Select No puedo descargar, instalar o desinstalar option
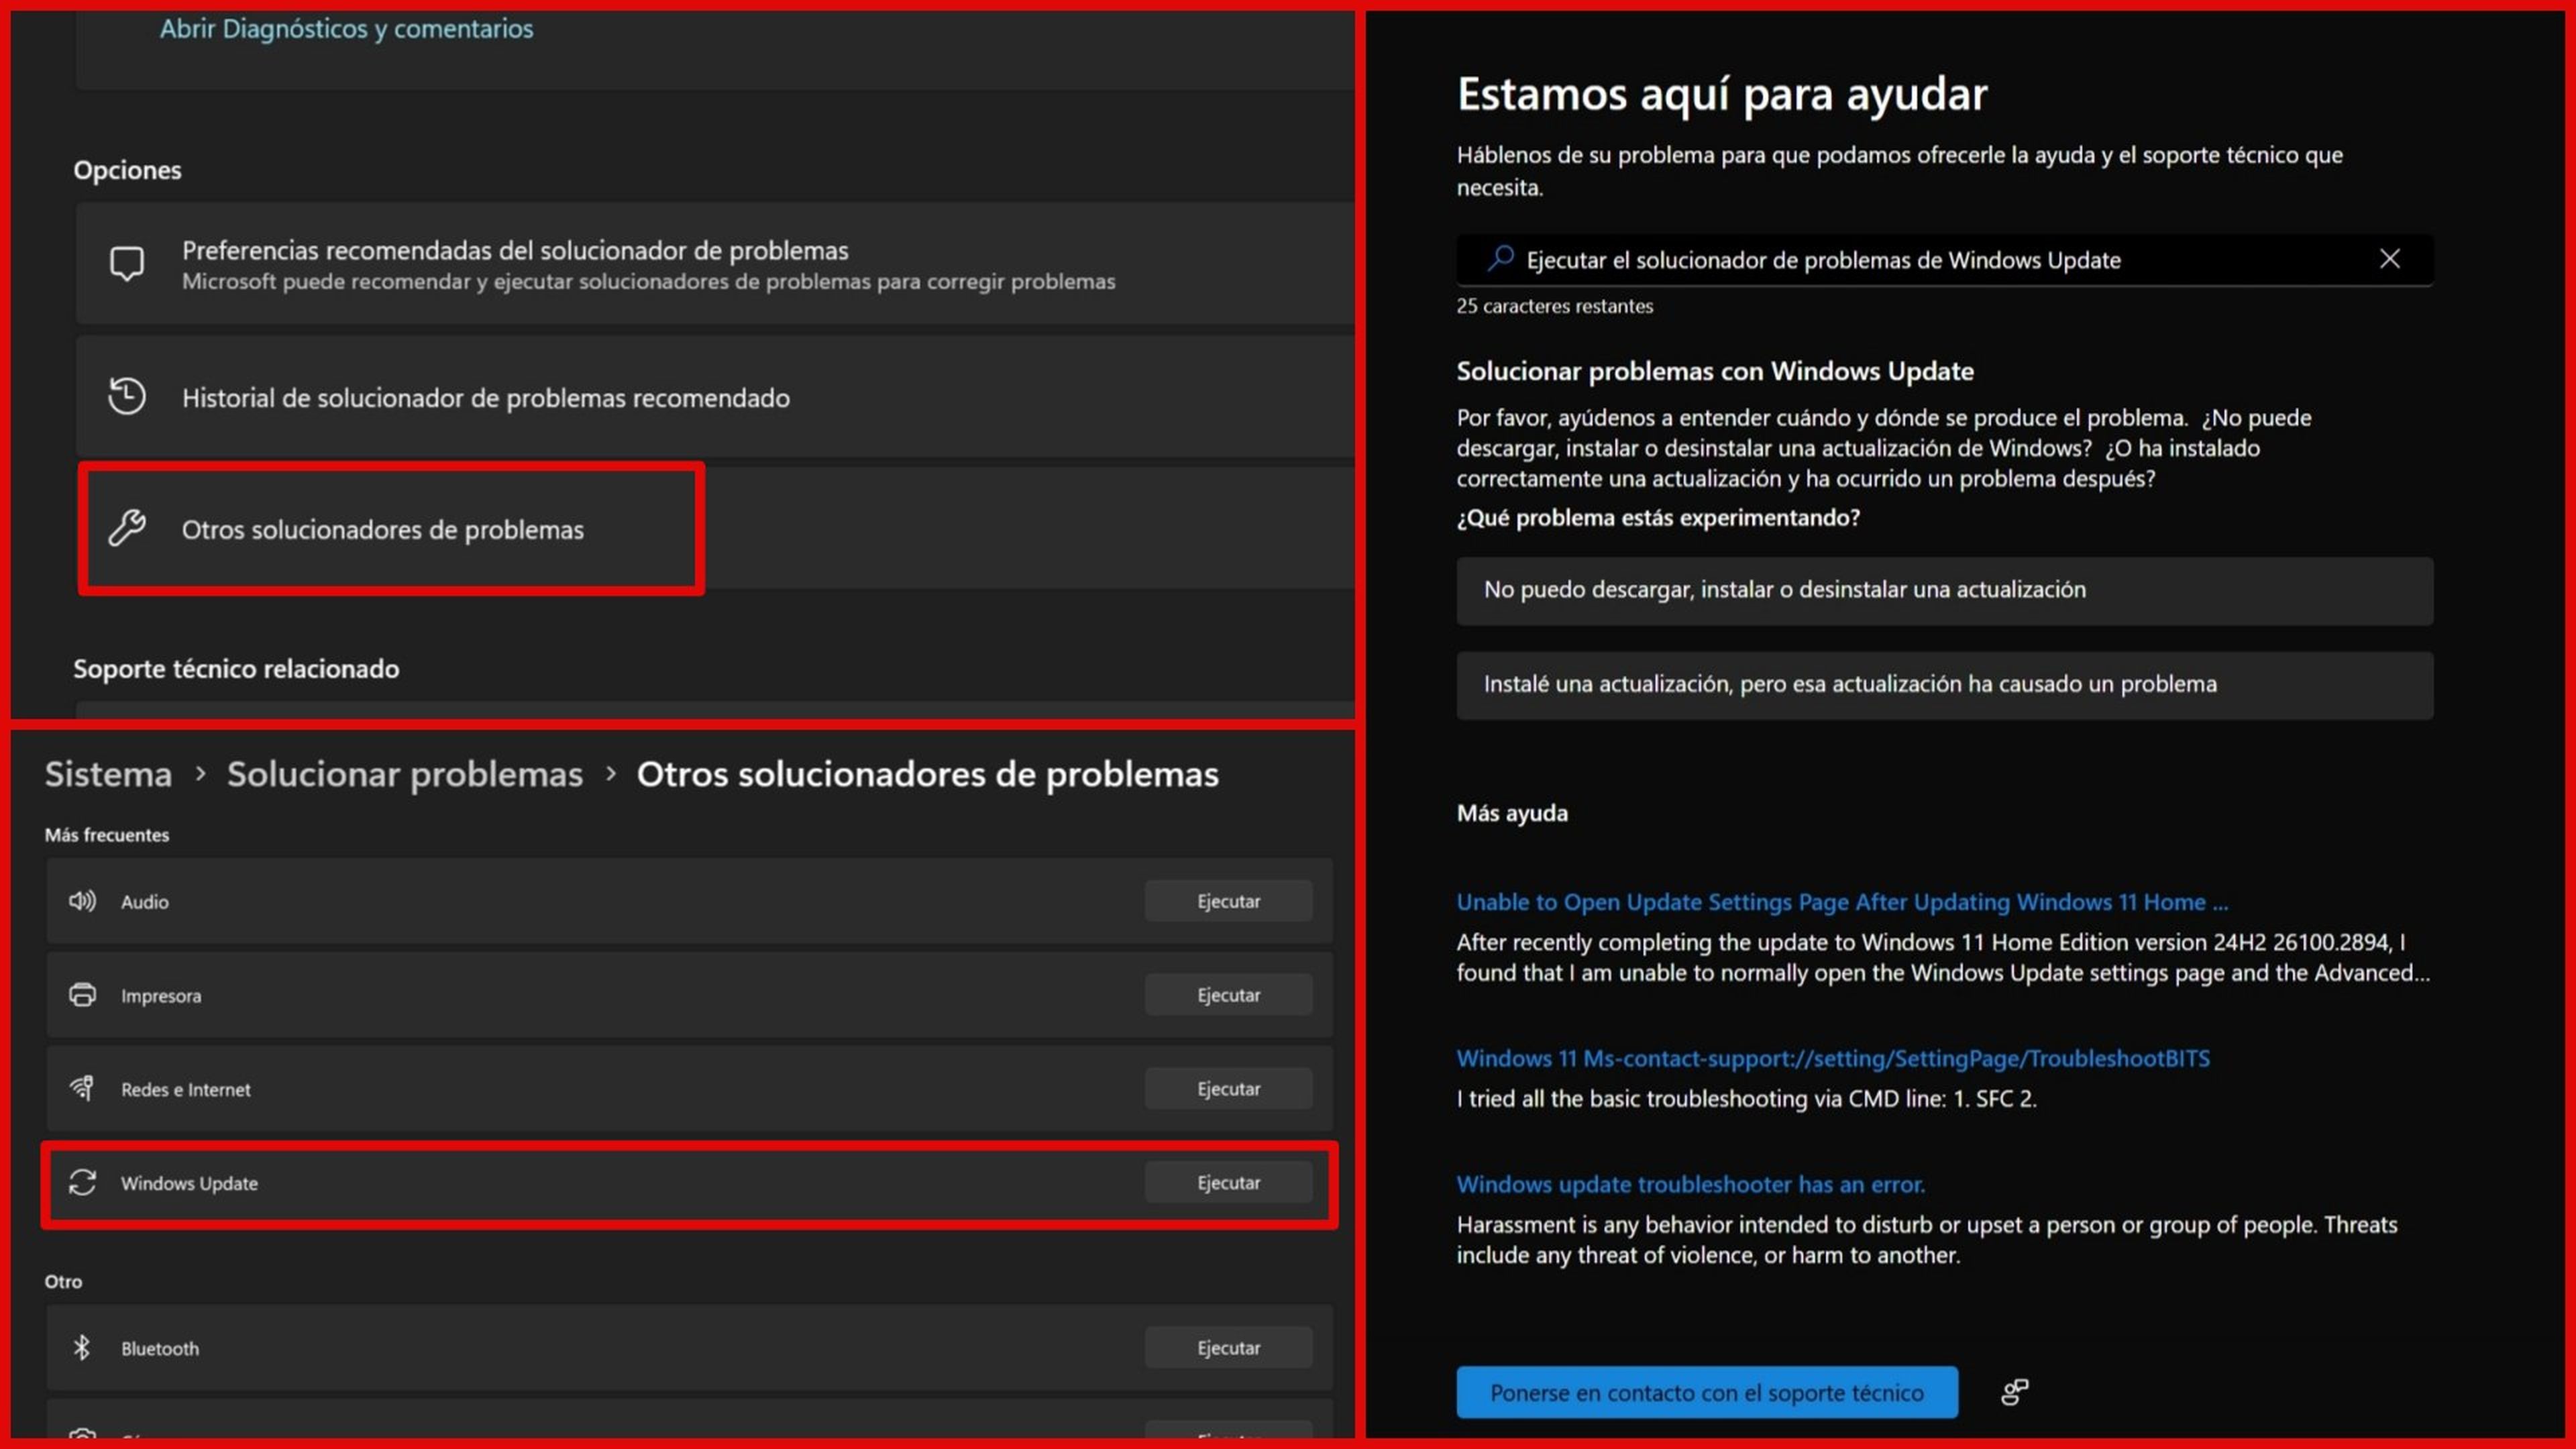The height and width of the screenshot is (1449, 2576). 1944,590
